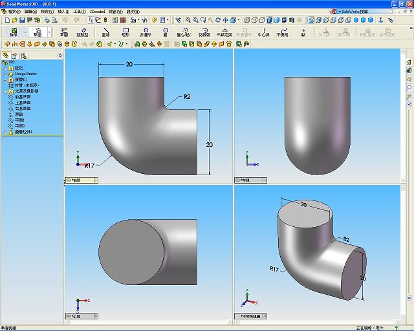Toggle Section View icon

[x=292, y=20]
